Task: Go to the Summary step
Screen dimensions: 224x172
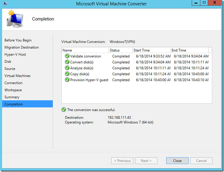Action: 12,97
